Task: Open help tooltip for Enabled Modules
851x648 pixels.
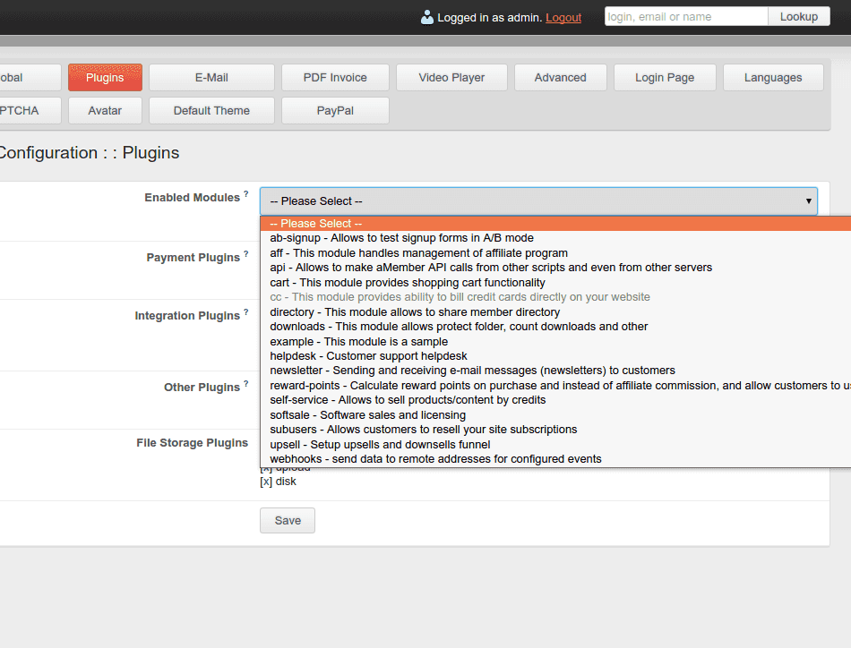Action: pyautogui.click(x=245, y=193)
